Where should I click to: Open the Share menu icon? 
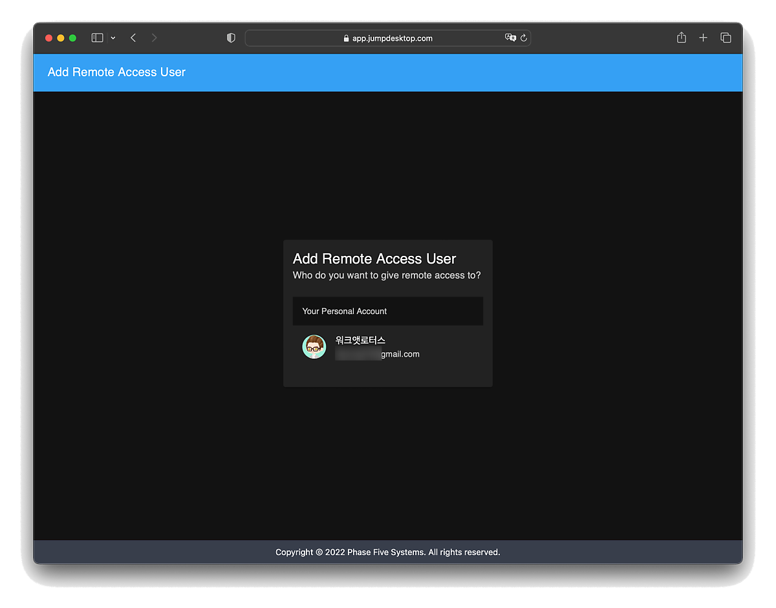pos(682,37)
